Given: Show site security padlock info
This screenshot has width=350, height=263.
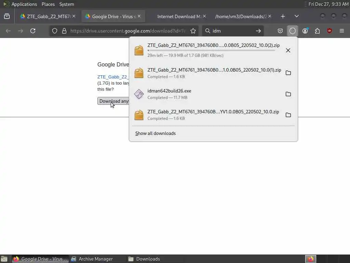Looking at the screenshot, I should 64,31.
